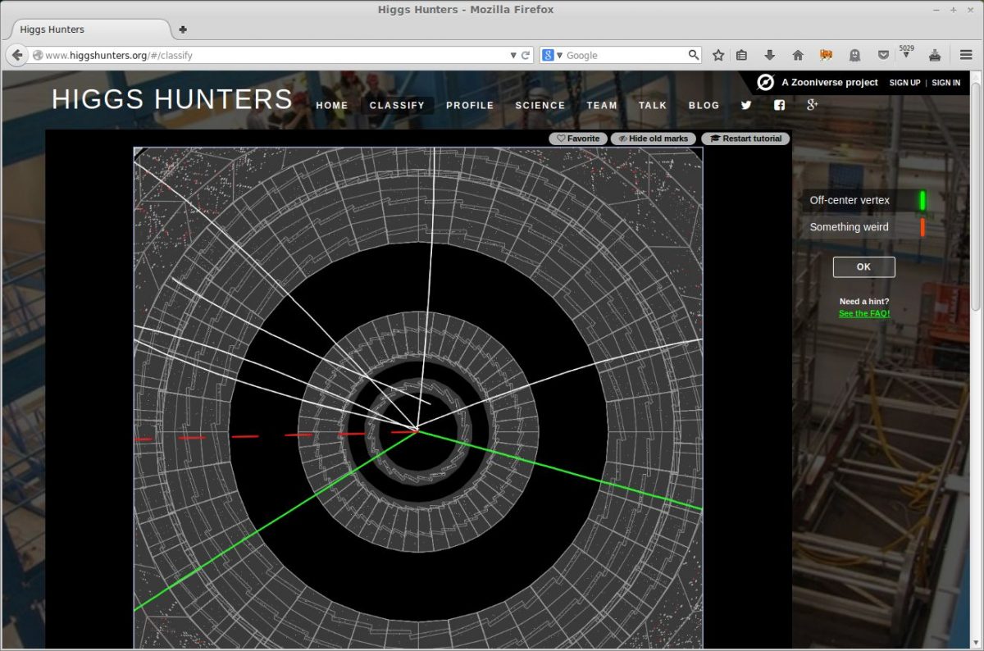Open the Profile navigation item
Image resolution: width=984 pixels, height=651 pixels.
(470, 105)
